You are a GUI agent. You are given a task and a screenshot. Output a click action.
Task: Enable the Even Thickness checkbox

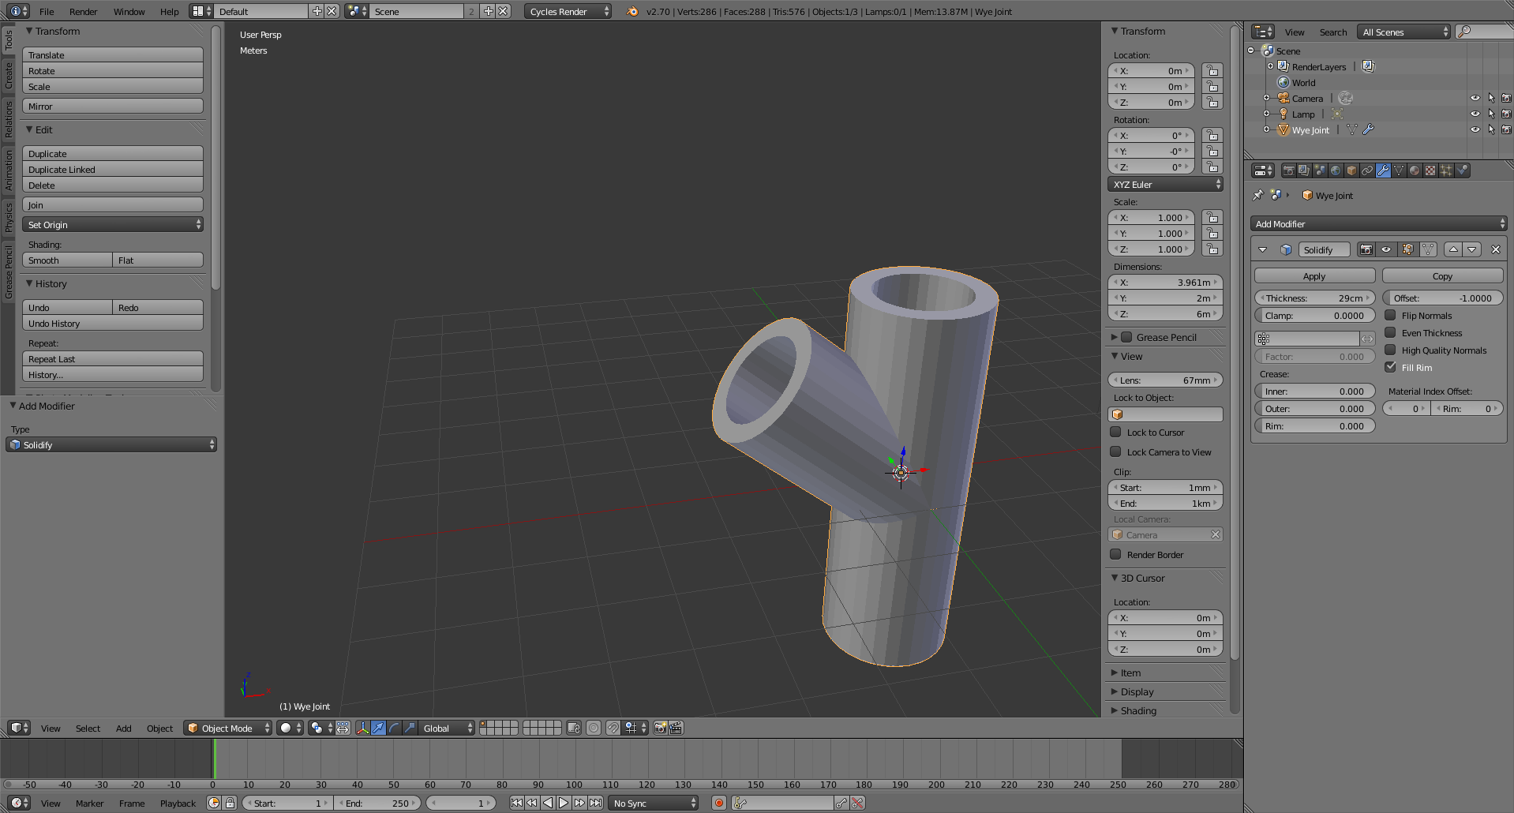[x=1391, y=332]
